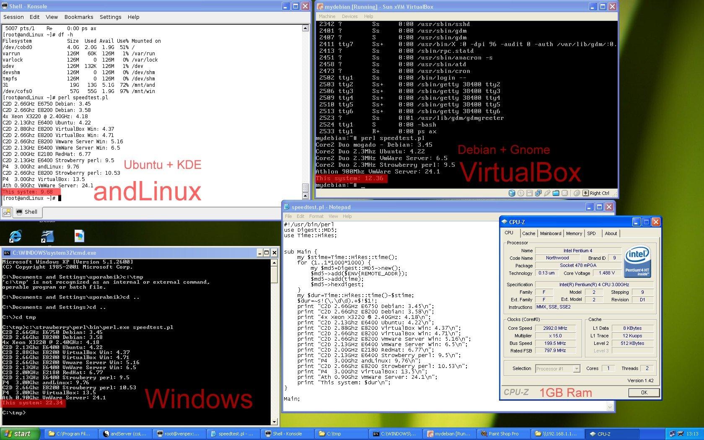Click the "This system: 22.34" line in cmd
This screenshot has width=704, height=440.
32,403
